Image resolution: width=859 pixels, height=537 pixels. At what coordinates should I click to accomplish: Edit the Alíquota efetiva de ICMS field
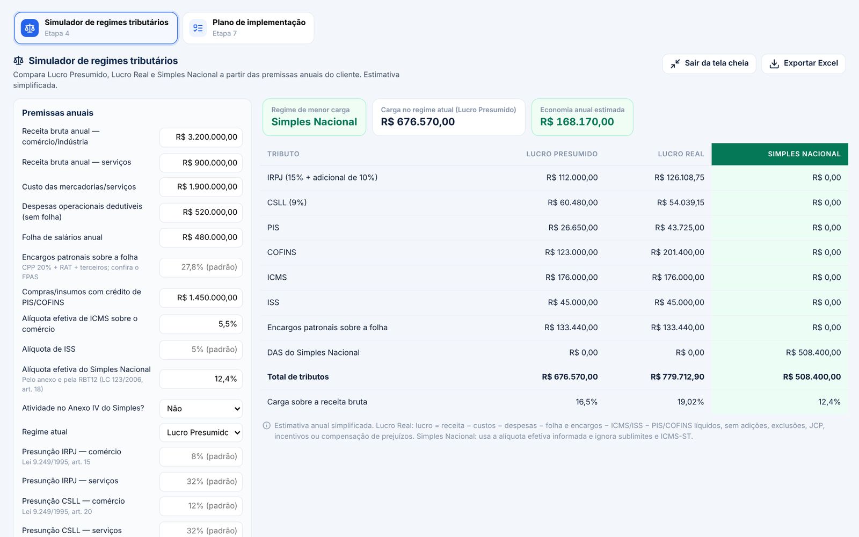point(201,324)
